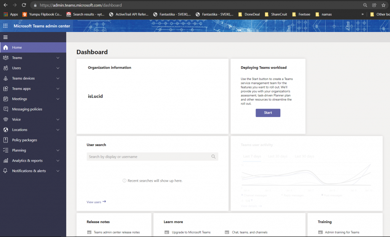Click the Teams people icon in sidebar
The height and width of the screenshot is (237, 390).
(x=5, y=58)
